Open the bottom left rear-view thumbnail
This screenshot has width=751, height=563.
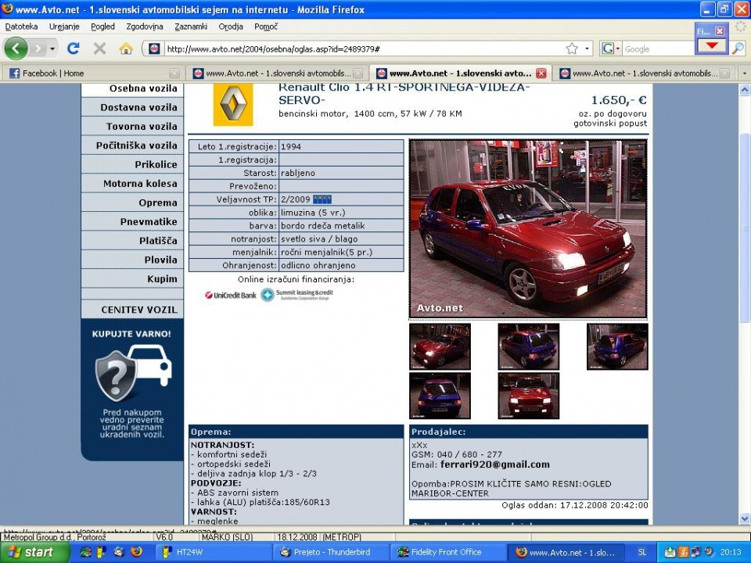tap(440, 396)
